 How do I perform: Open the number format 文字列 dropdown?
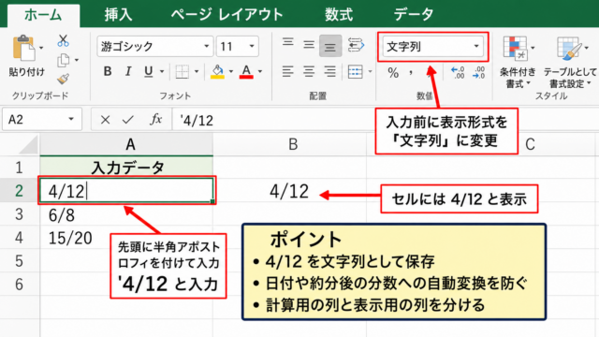(x=476, y=46)
